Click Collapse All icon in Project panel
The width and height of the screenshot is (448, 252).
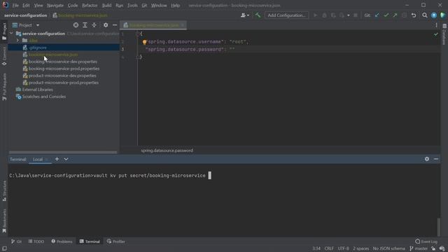94,25
